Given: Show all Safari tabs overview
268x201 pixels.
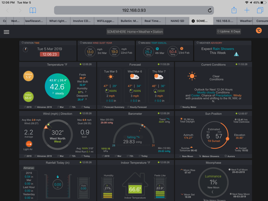Looking at the screenshot, I should coord(260,10).
